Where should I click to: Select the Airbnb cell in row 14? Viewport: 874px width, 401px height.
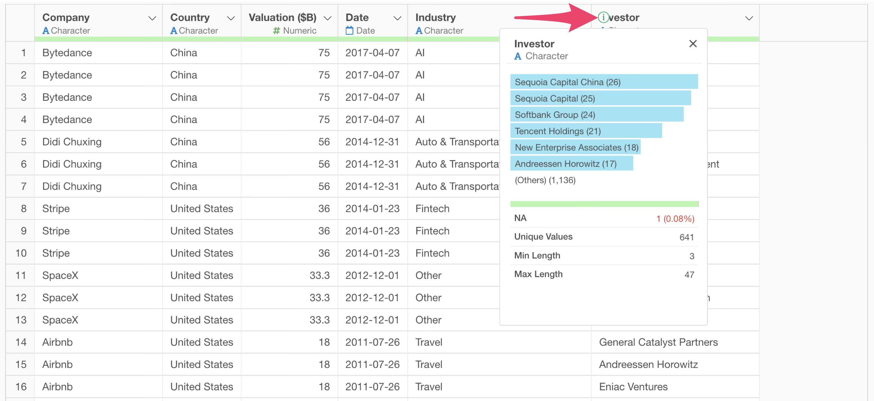point(98,342)
